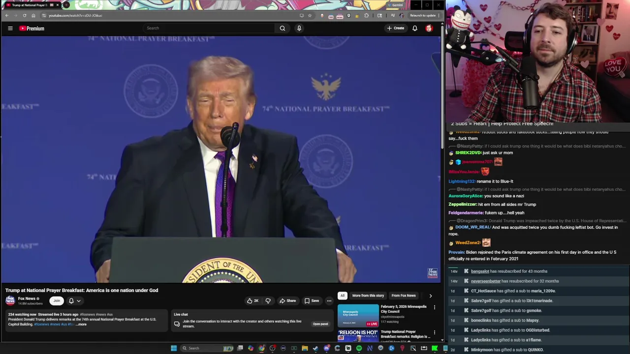The height and width of the screenshot is (354, 630).
Task: Open the YouTube guide hamburger menu
Action: (10, 29)
